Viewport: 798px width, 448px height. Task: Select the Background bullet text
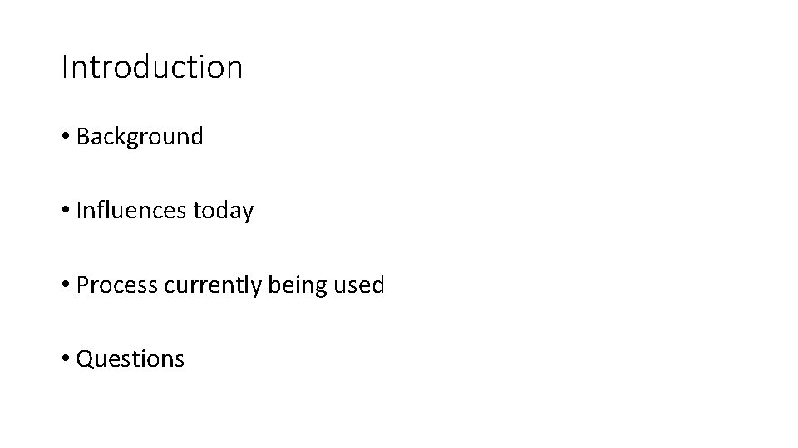pos(139,137)
